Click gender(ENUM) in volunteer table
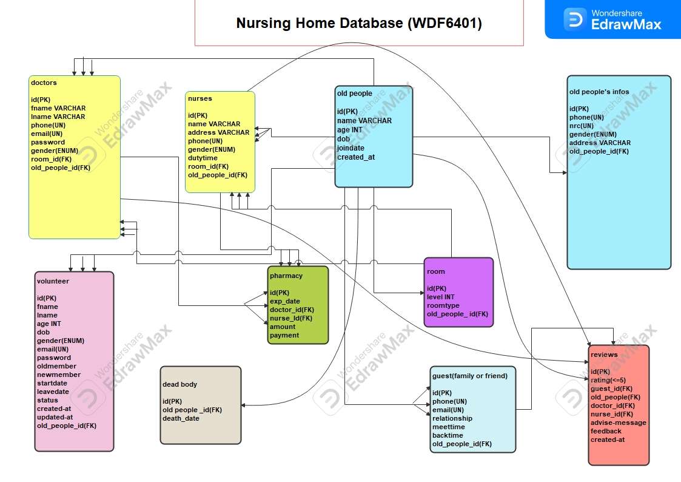The image size is (681, 482). point(61,341)
